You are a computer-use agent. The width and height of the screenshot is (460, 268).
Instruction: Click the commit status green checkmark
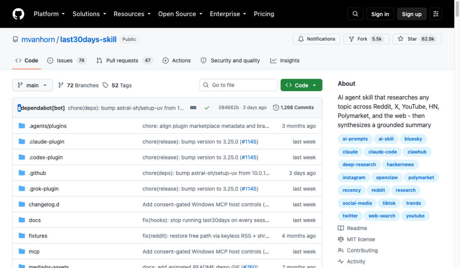tap(207, 108)
